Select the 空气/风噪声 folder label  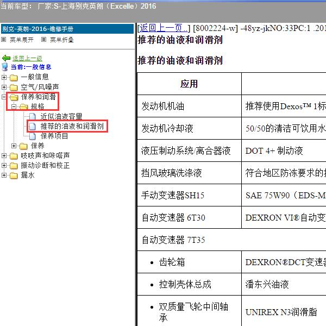(x=40, y=87)
